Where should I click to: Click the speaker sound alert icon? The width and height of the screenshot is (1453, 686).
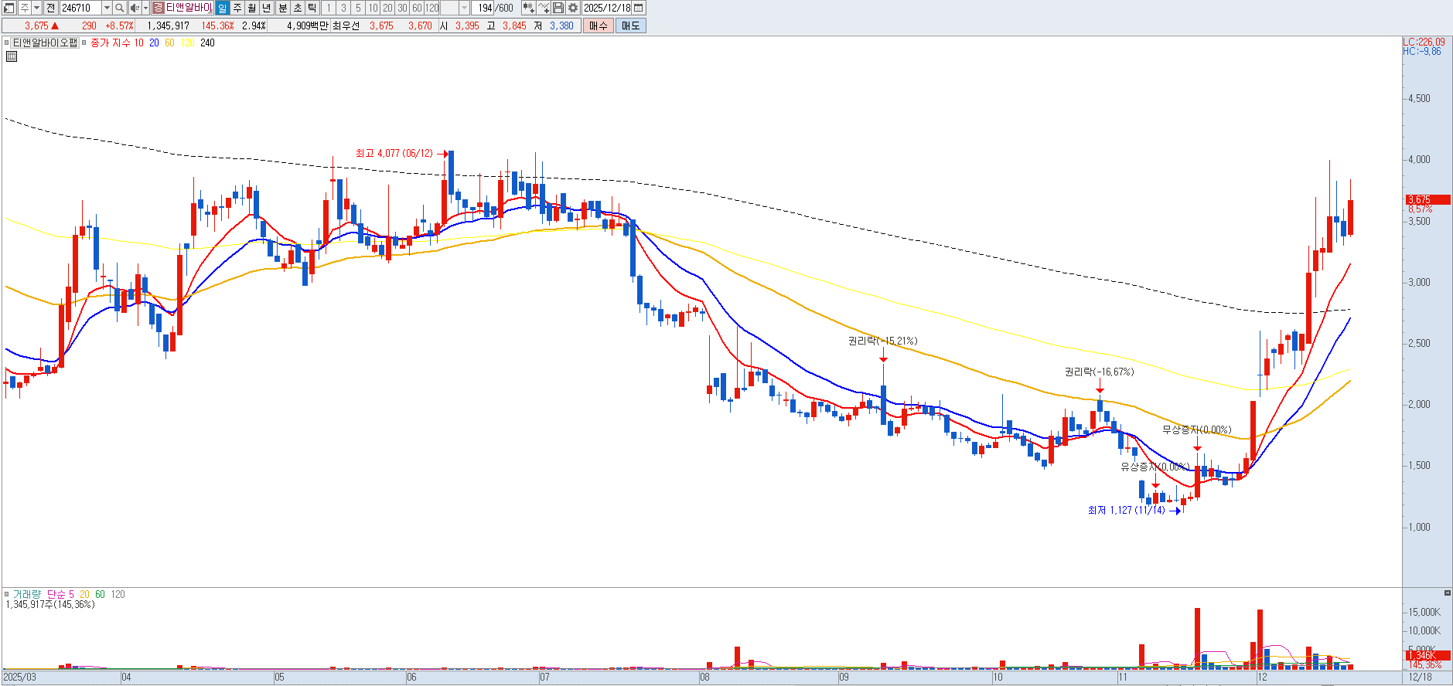coord(135,8)
